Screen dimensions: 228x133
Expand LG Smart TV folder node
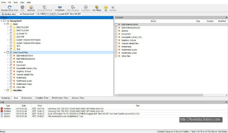point(8,33)
